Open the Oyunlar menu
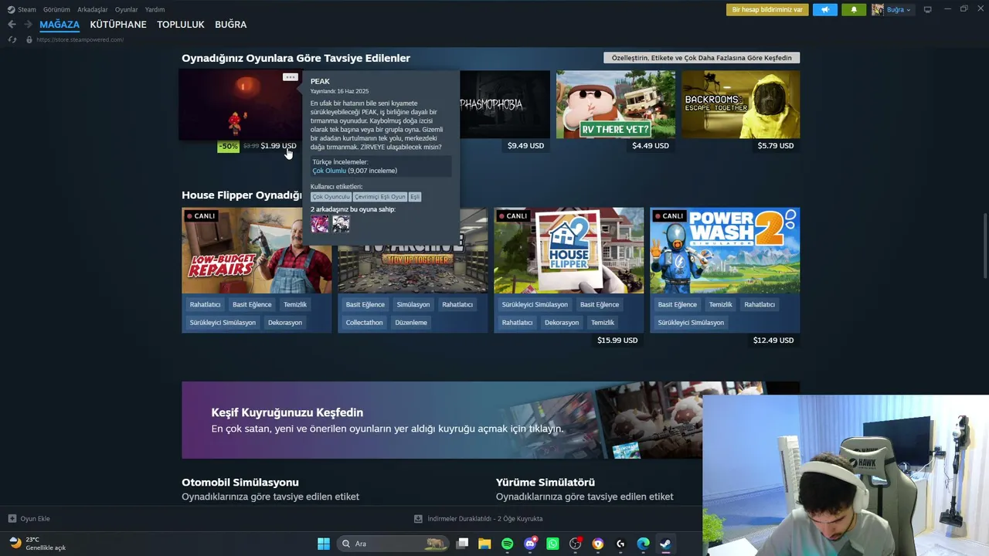 click(x=127, y=9)
